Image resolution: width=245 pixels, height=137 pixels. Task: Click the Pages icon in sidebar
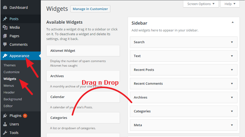[5, 36]
